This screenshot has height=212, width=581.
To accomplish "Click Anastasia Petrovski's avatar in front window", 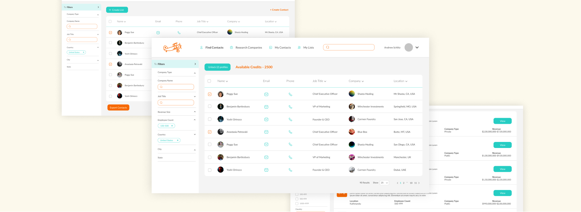I will [x=220, y=132].
